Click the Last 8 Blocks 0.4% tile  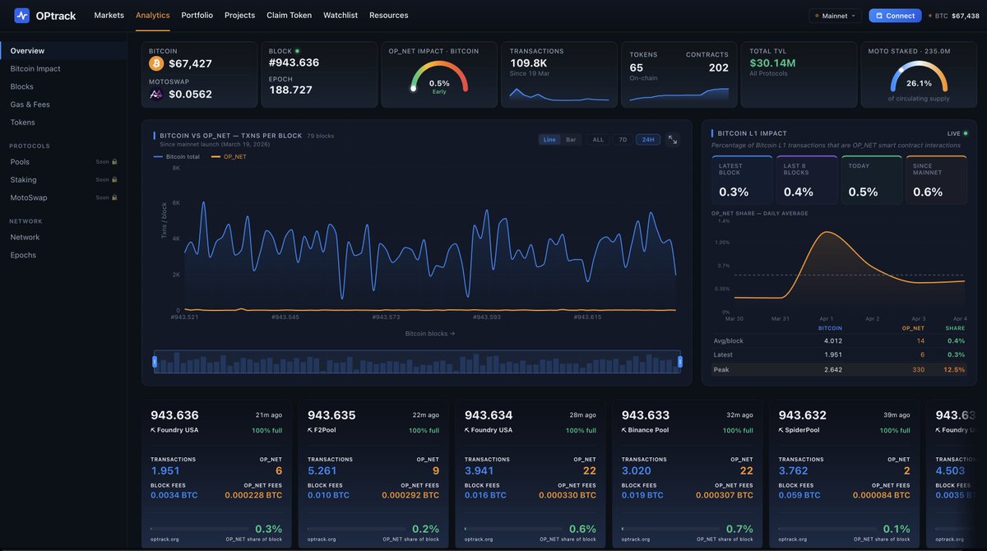coord(807,181)
